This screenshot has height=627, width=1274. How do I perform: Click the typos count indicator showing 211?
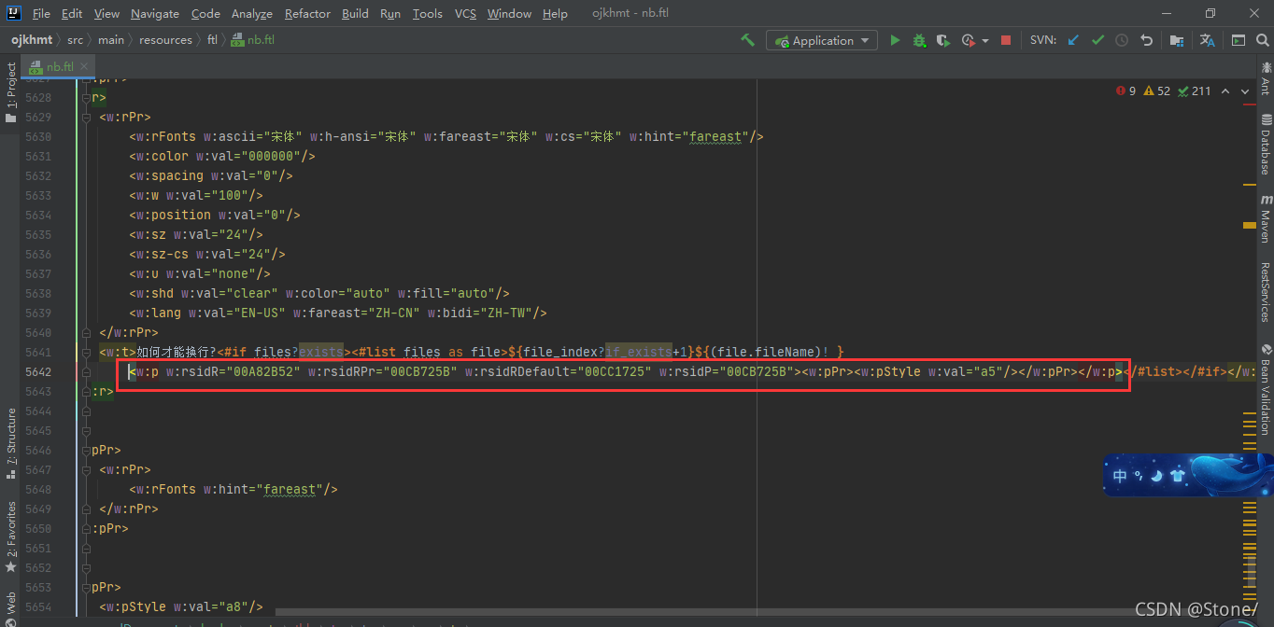(x=1195, y=91)
